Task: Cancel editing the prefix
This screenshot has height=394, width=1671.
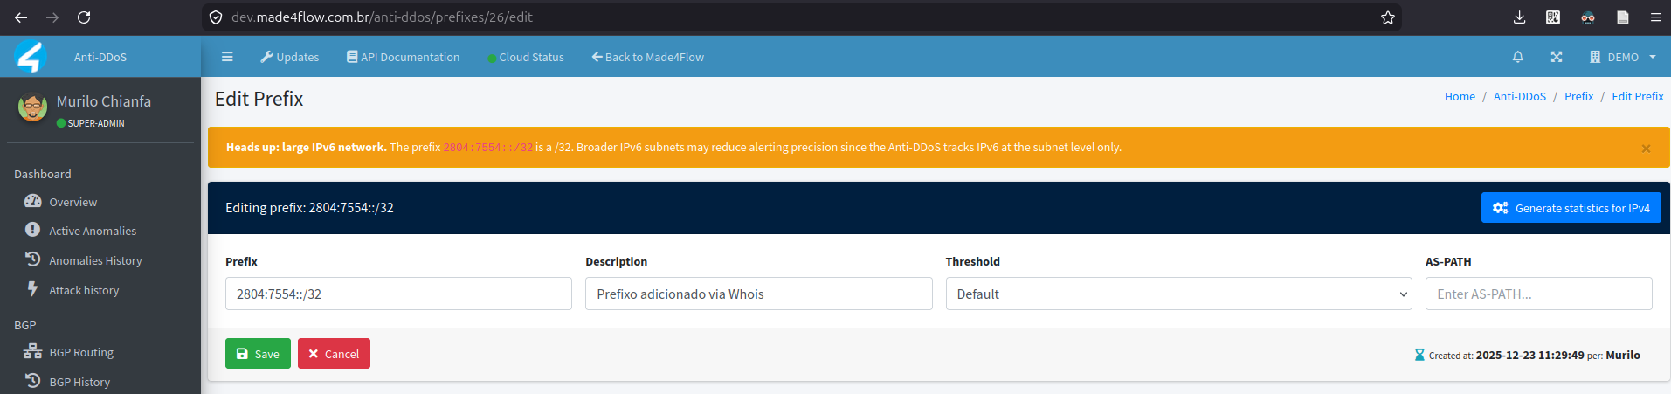Action: click(334, 354)
